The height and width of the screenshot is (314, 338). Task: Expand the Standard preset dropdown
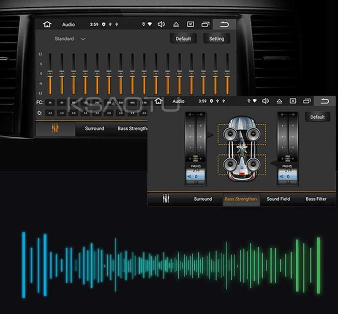point(70,38)
